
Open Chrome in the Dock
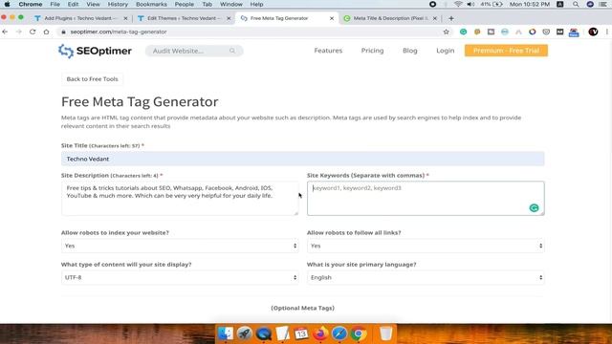pos(359,333)
